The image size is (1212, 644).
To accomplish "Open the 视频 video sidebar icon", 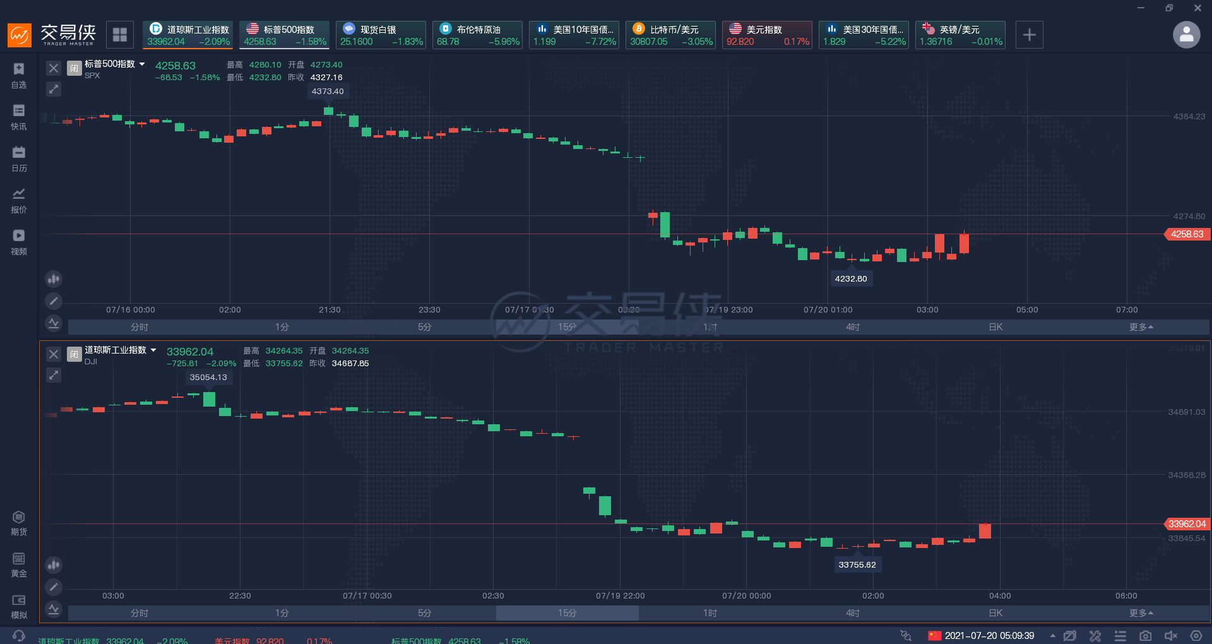I will pyautogui.click(x=19, y=242).
